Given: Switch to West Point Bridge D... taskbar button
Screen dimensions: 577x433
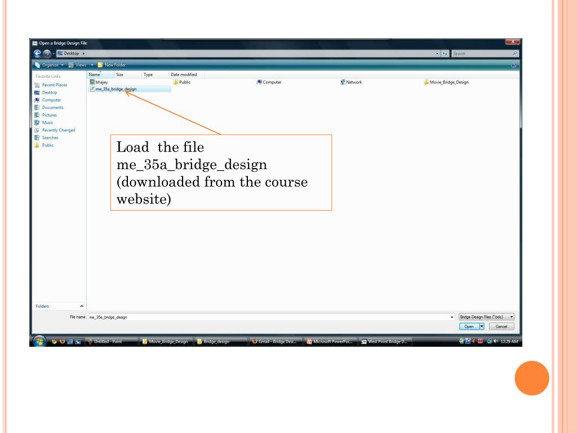Looking at the screenshot, I should 385,342.
